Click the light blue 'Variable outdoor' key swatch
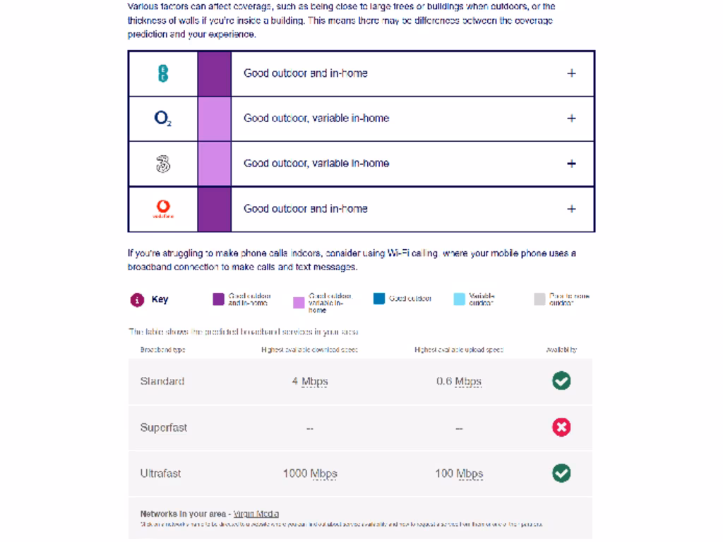 460,299
